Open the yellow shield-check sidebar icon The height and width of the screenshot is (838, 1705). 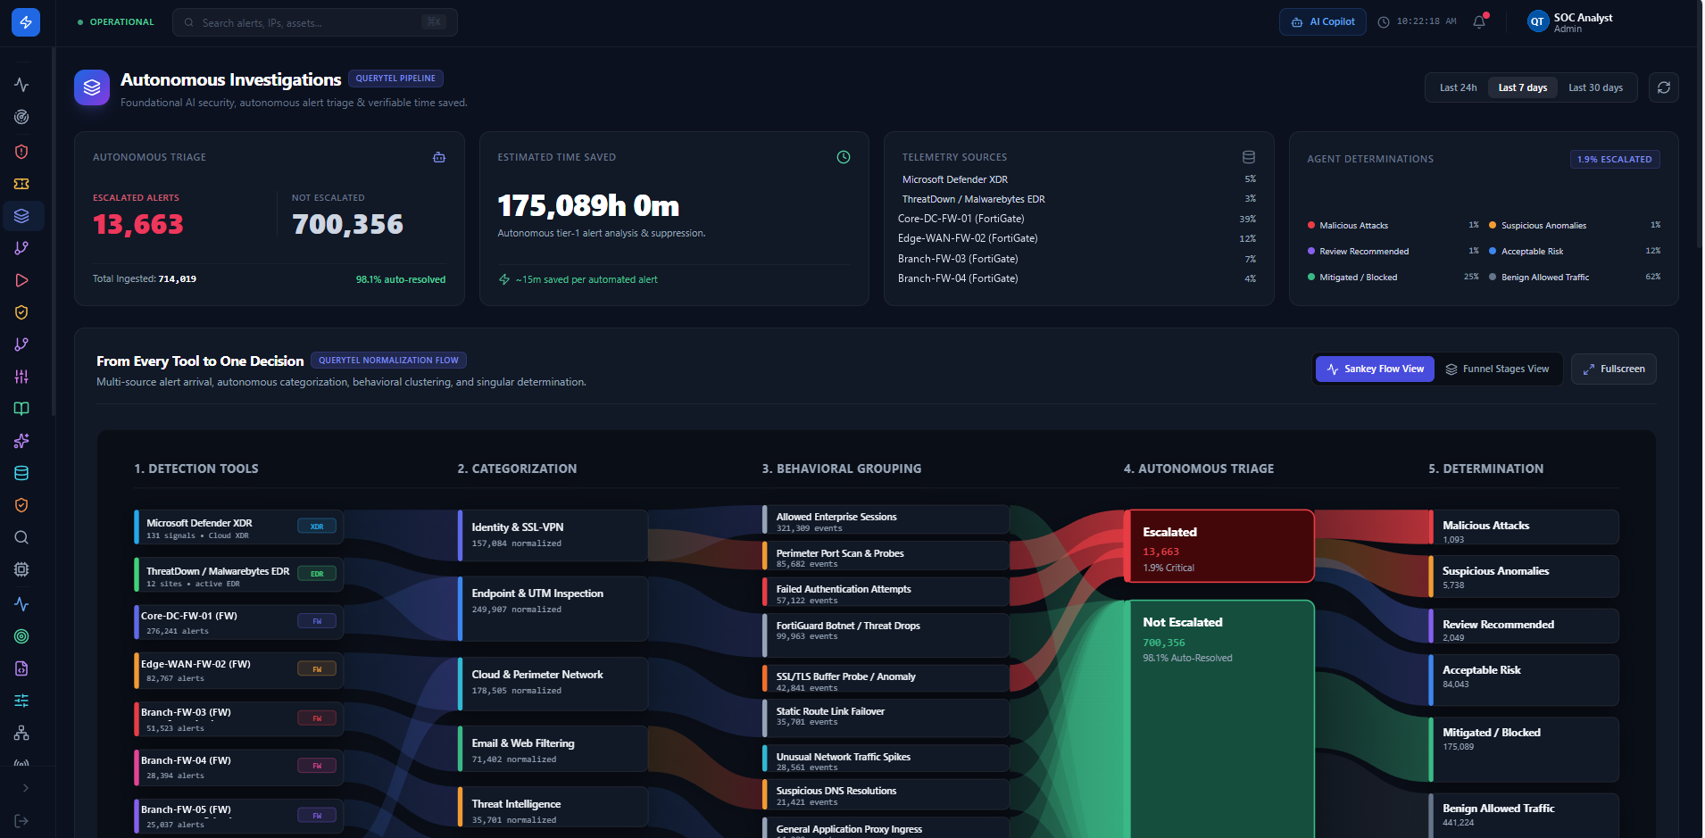click(21, 312)
